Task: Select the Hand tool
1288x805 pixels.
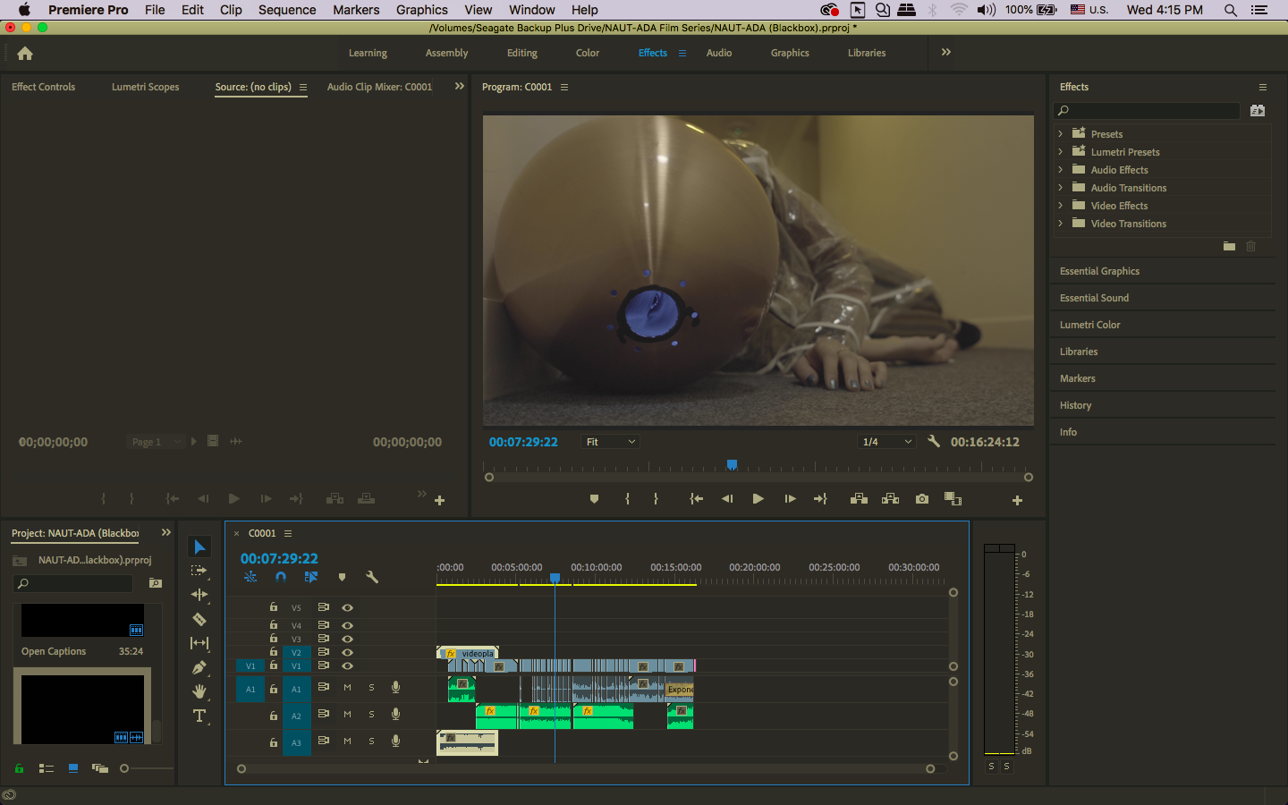Action: (199, 691)
